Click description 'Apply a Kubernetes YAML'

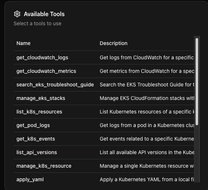(x=130, y=179)
